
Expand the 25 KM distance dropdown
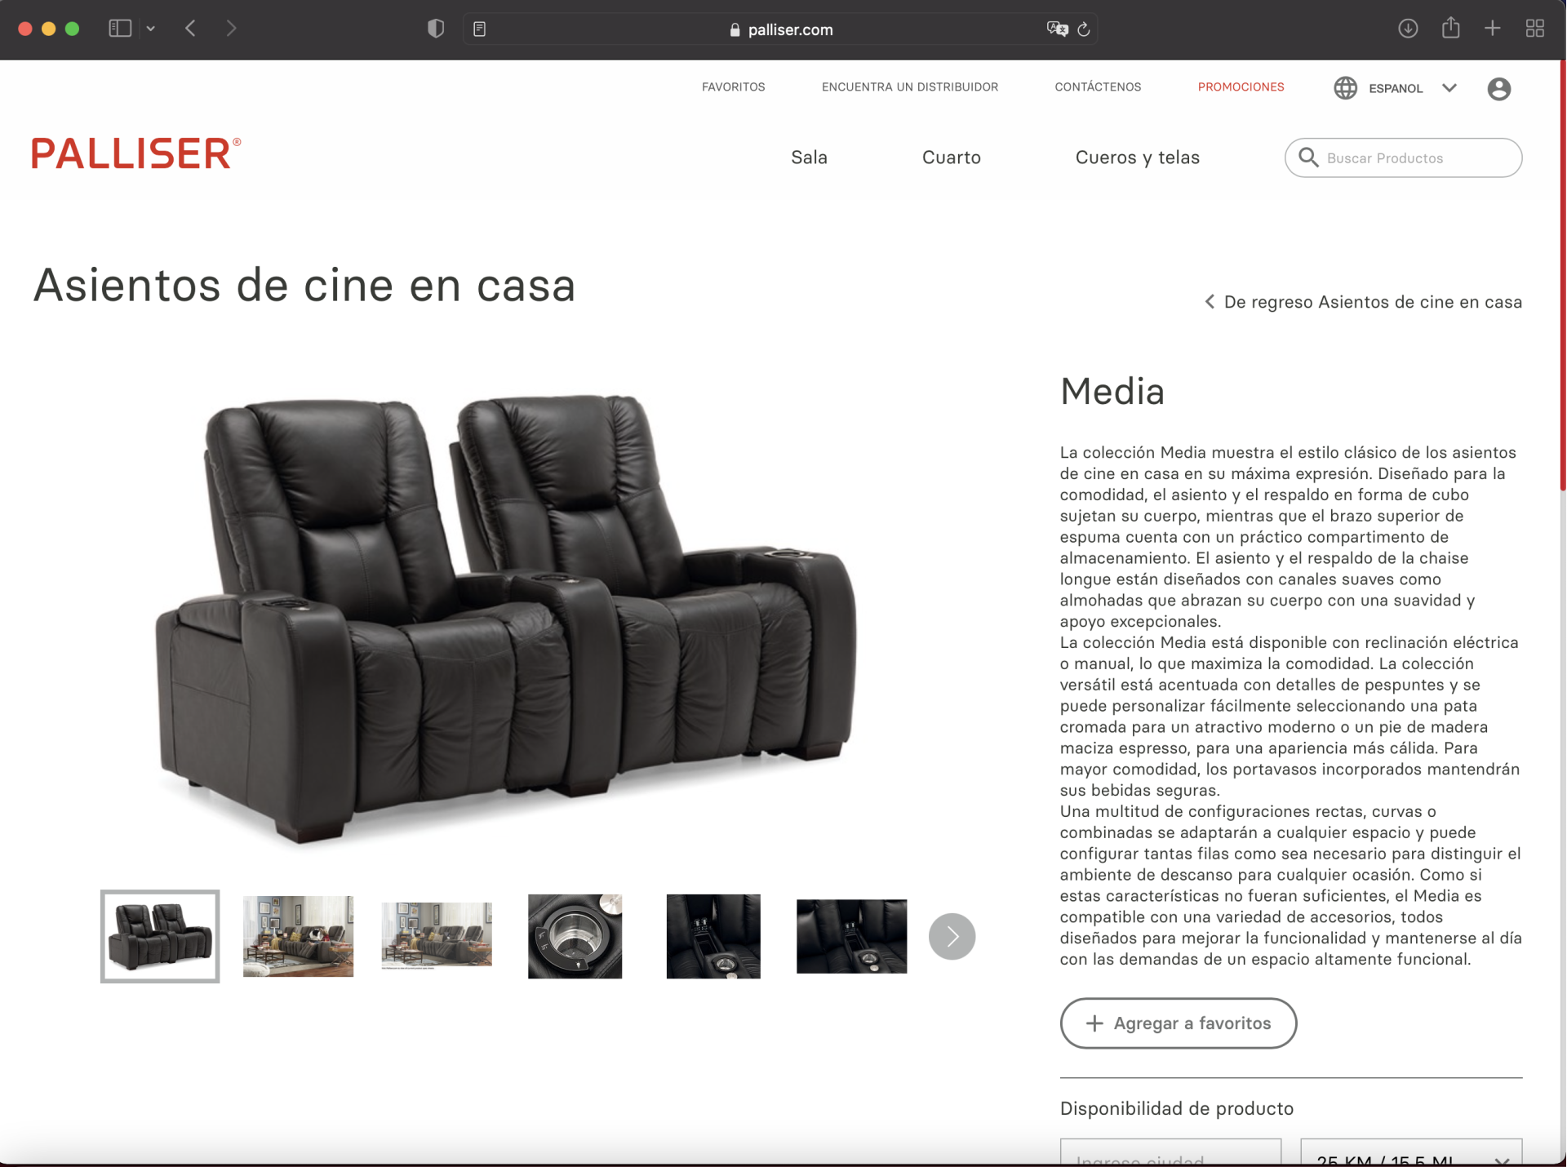(1411, 1151)
